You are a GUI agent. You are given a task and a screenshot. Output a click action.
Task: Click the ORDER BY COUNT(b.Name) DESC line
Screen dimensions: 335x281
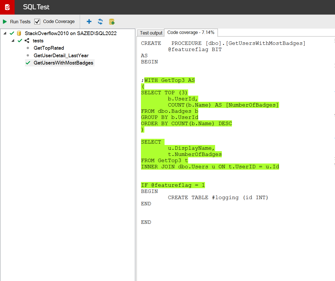pyautogui.click(x=186, y=124)
